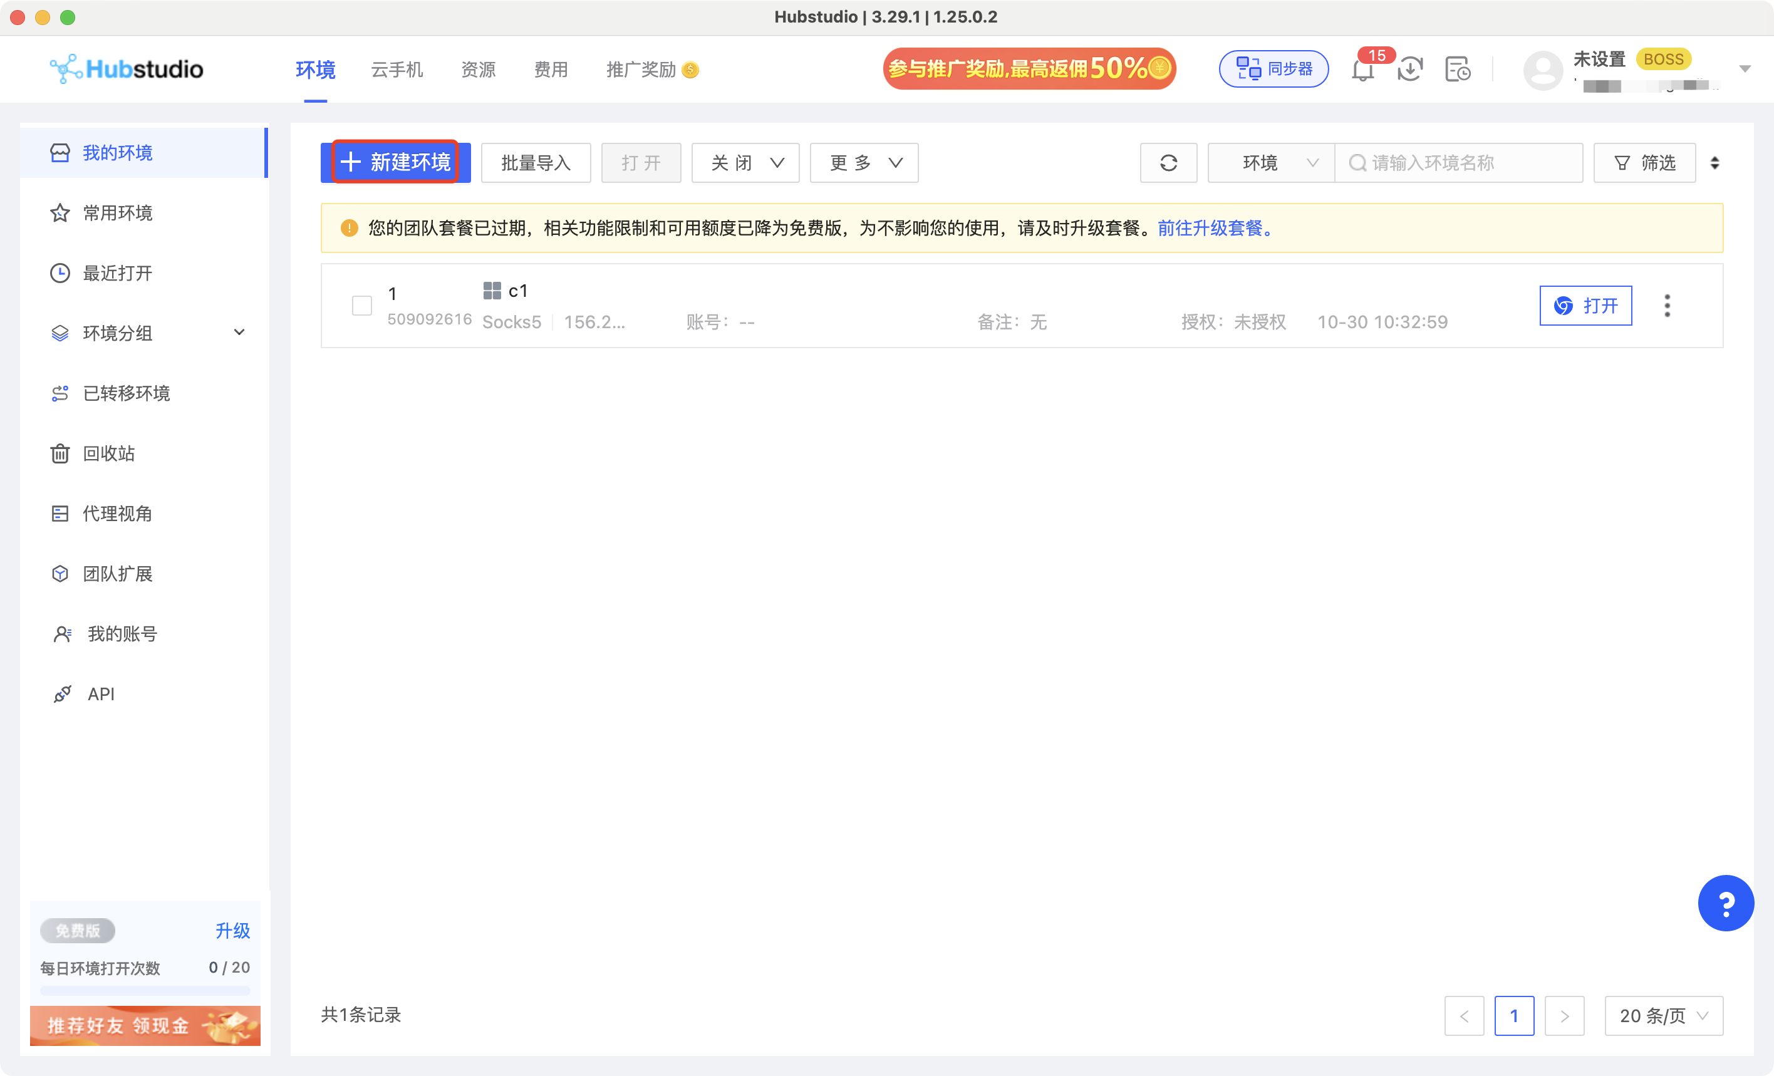Click the layers icon for 环境分组

pos(60,333)
